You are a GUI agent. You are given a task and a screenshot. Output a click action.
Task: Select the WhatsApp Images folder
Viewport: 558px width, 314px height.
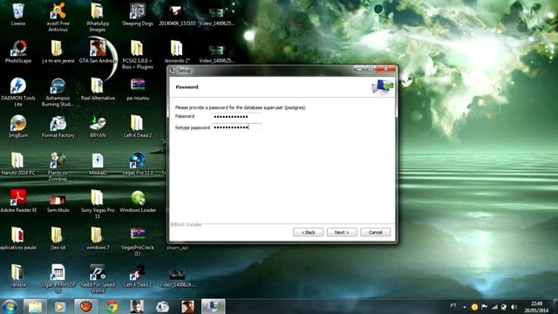coord(98,17)
